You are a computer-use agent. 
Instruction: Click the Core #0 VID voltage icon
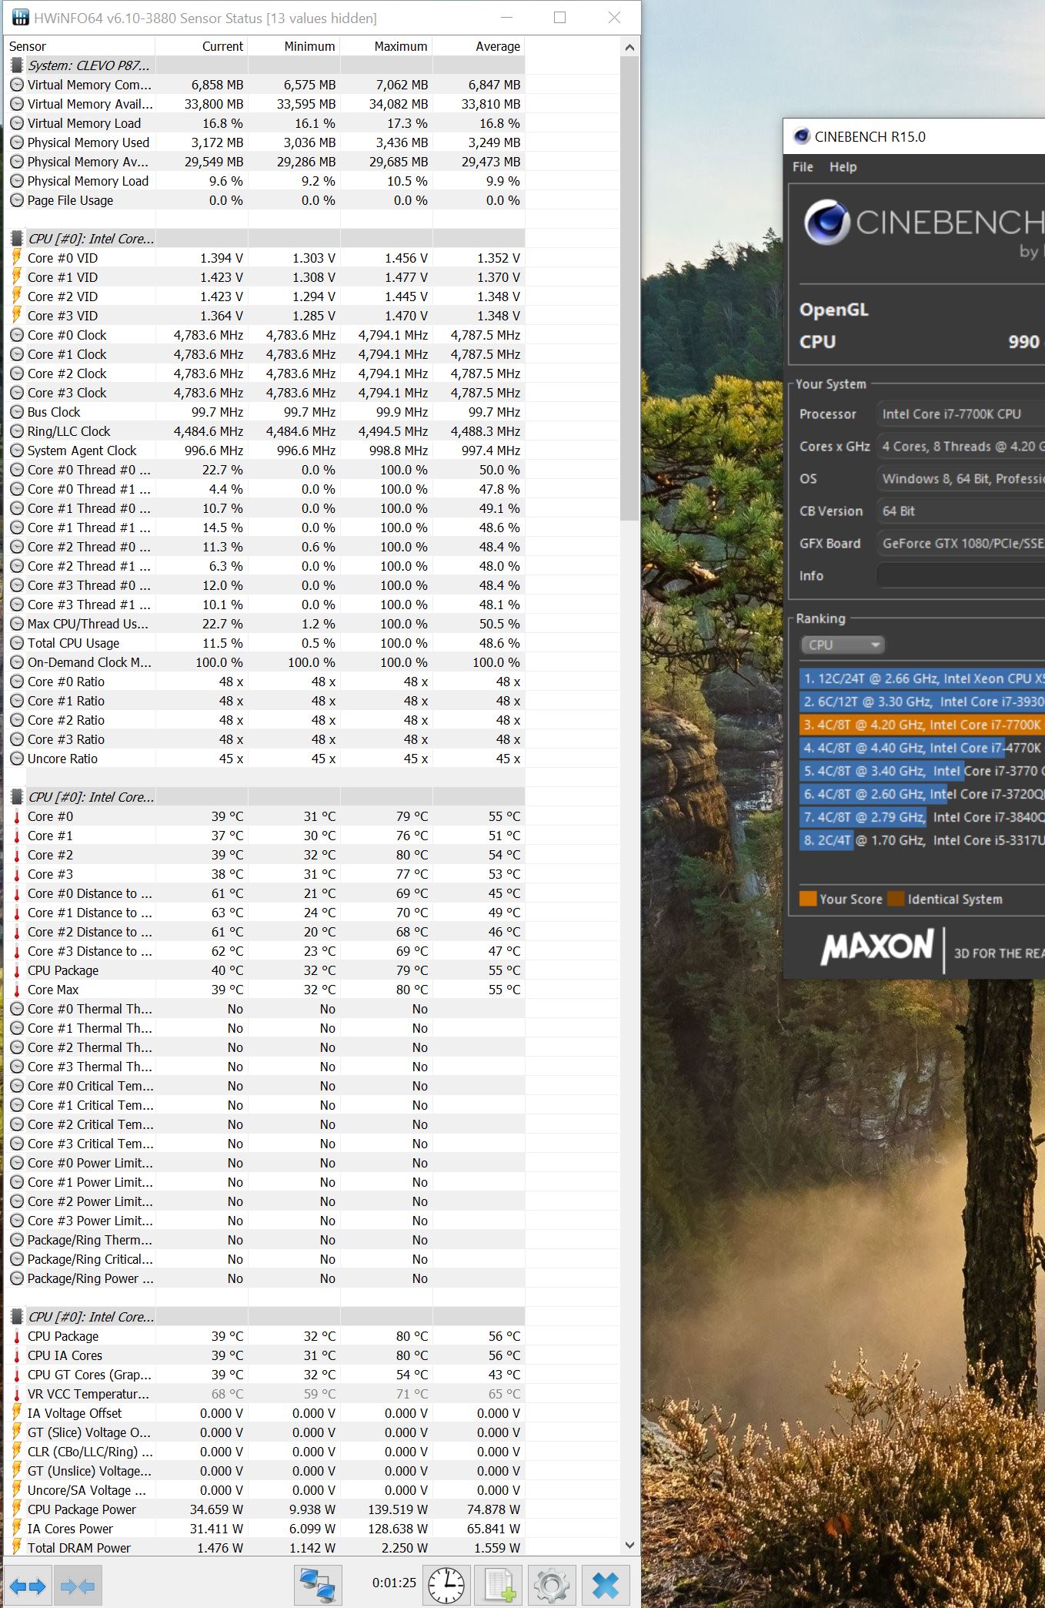click(17, 258)
